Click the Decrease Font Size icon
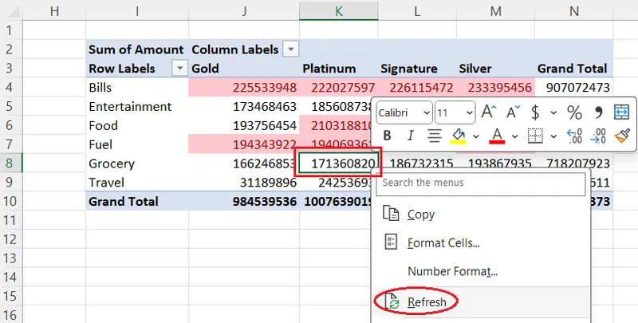This screenshot has height=323, width=638. (x=511, y=112)
